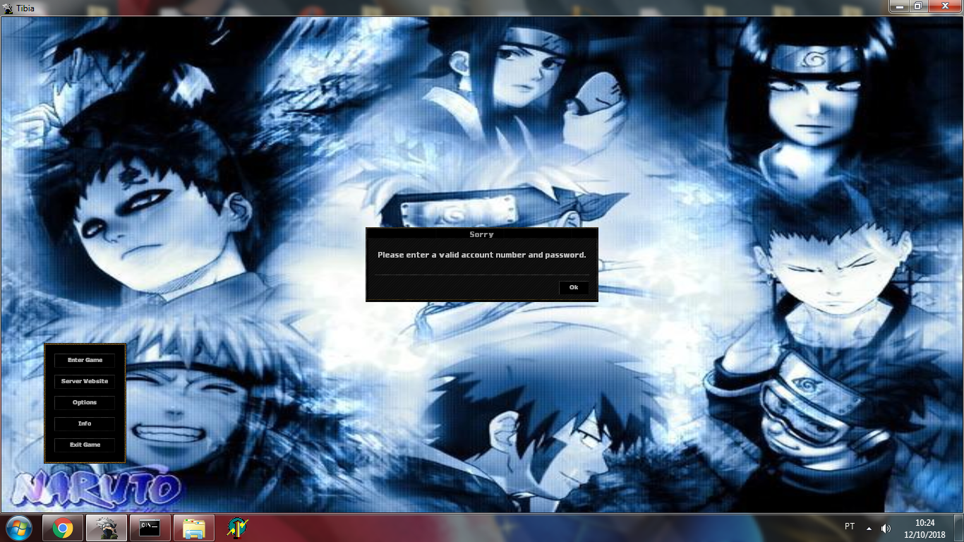Show the Info screen
Viewport: 964px width, 542px height.
click(85, 423)
